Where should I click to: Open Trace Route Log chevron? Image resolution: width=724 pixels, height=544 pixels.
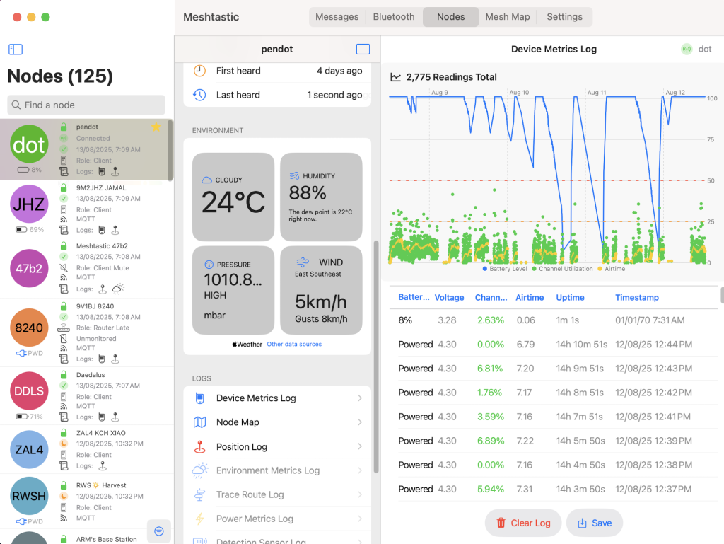click(x=360, y=494)
